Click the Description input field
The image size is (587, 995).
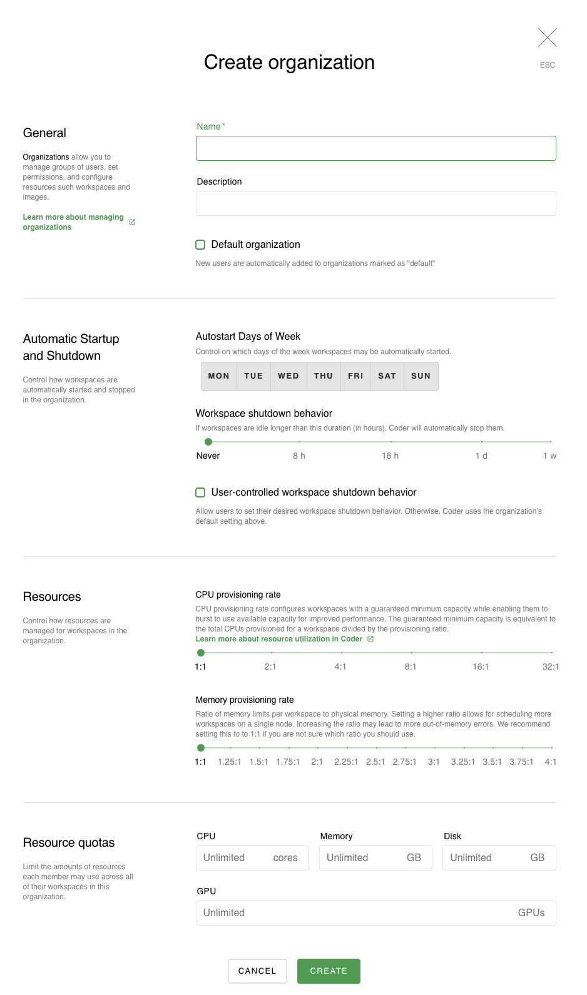pyautogui.click(x=375, y=203)
